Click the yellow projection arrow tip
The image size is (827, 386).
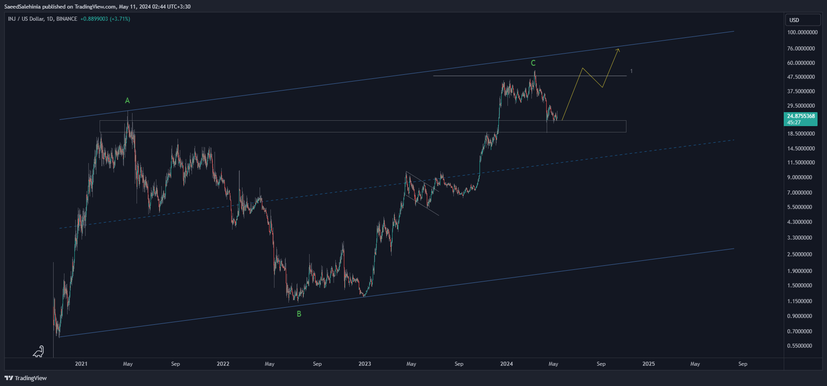(618, 50)
